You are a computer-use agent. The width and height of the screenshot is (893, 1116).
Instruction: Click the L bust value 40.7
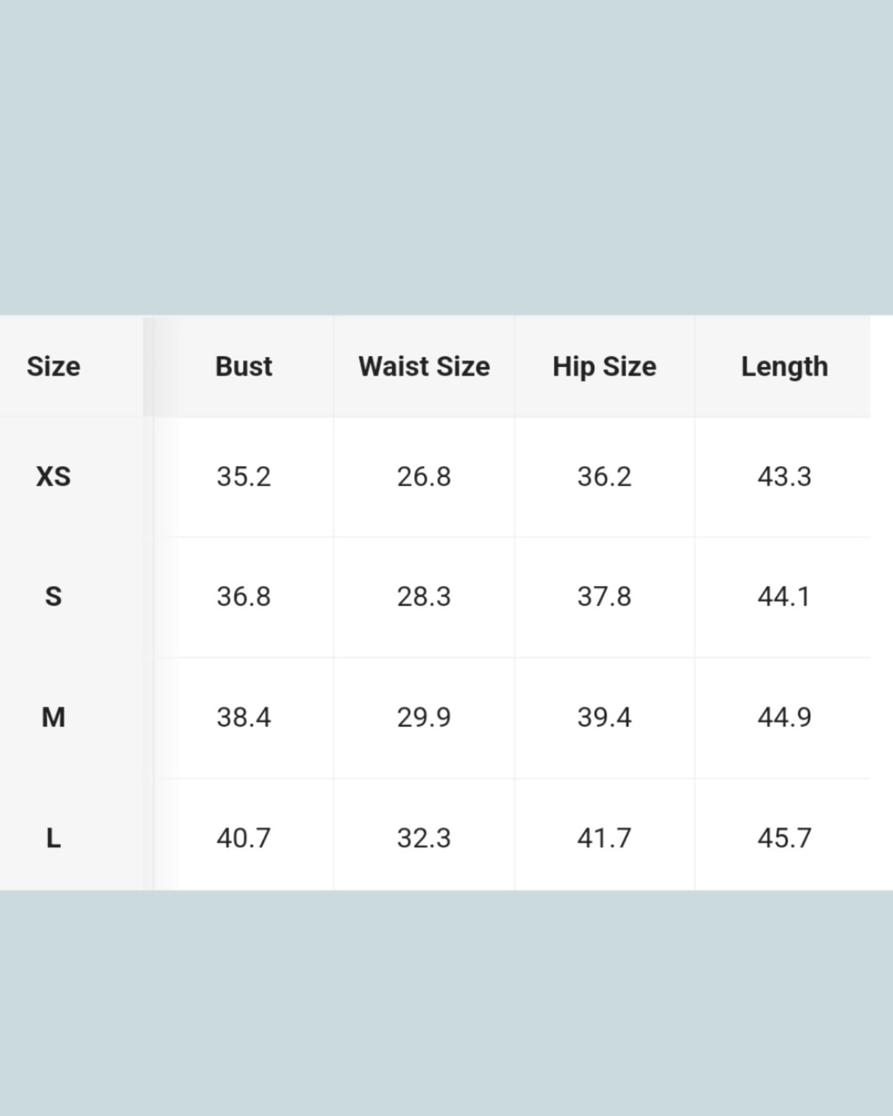tap(244, 838)
